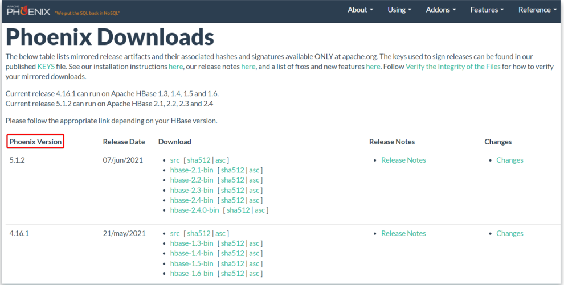Screen dimensions: 564x285
Task: Open asc for hbase-1.4-bin
Action: coord(254,253)
